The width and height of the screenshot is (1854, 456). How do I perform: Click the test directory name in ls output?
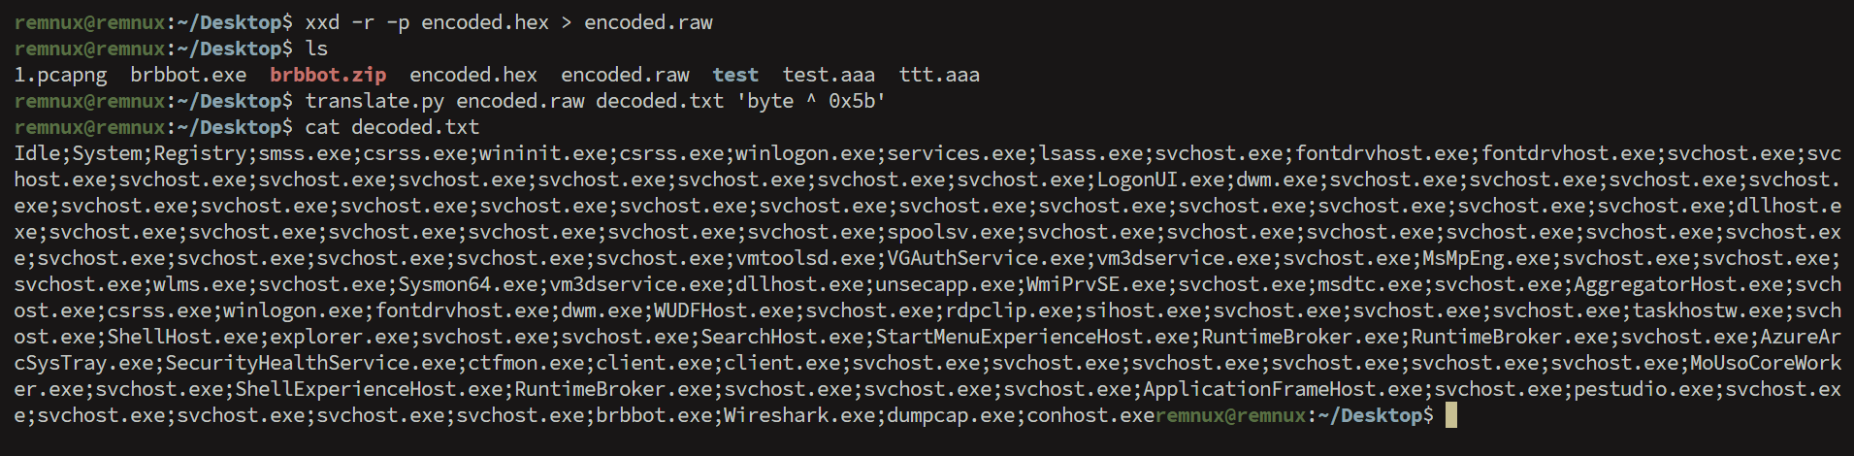click(735, 75)
